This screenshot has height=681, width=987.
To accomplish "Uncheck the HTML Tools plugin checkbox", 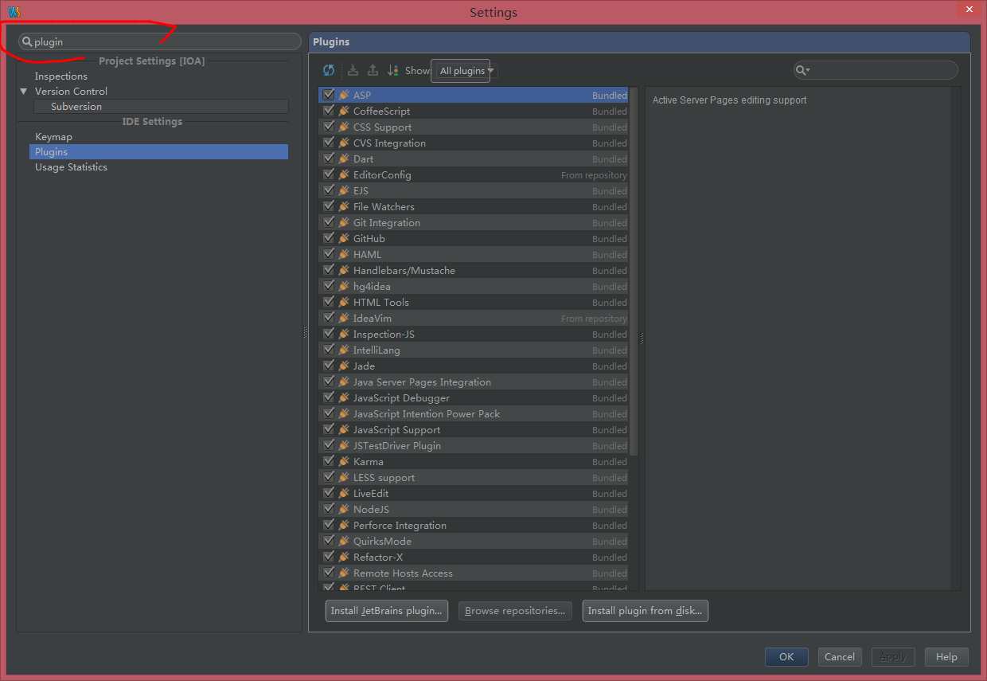I will [329, 302].
